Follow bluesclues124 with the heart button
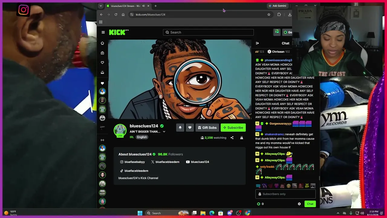Screen dimensions: 387x218 coord(190,128)
